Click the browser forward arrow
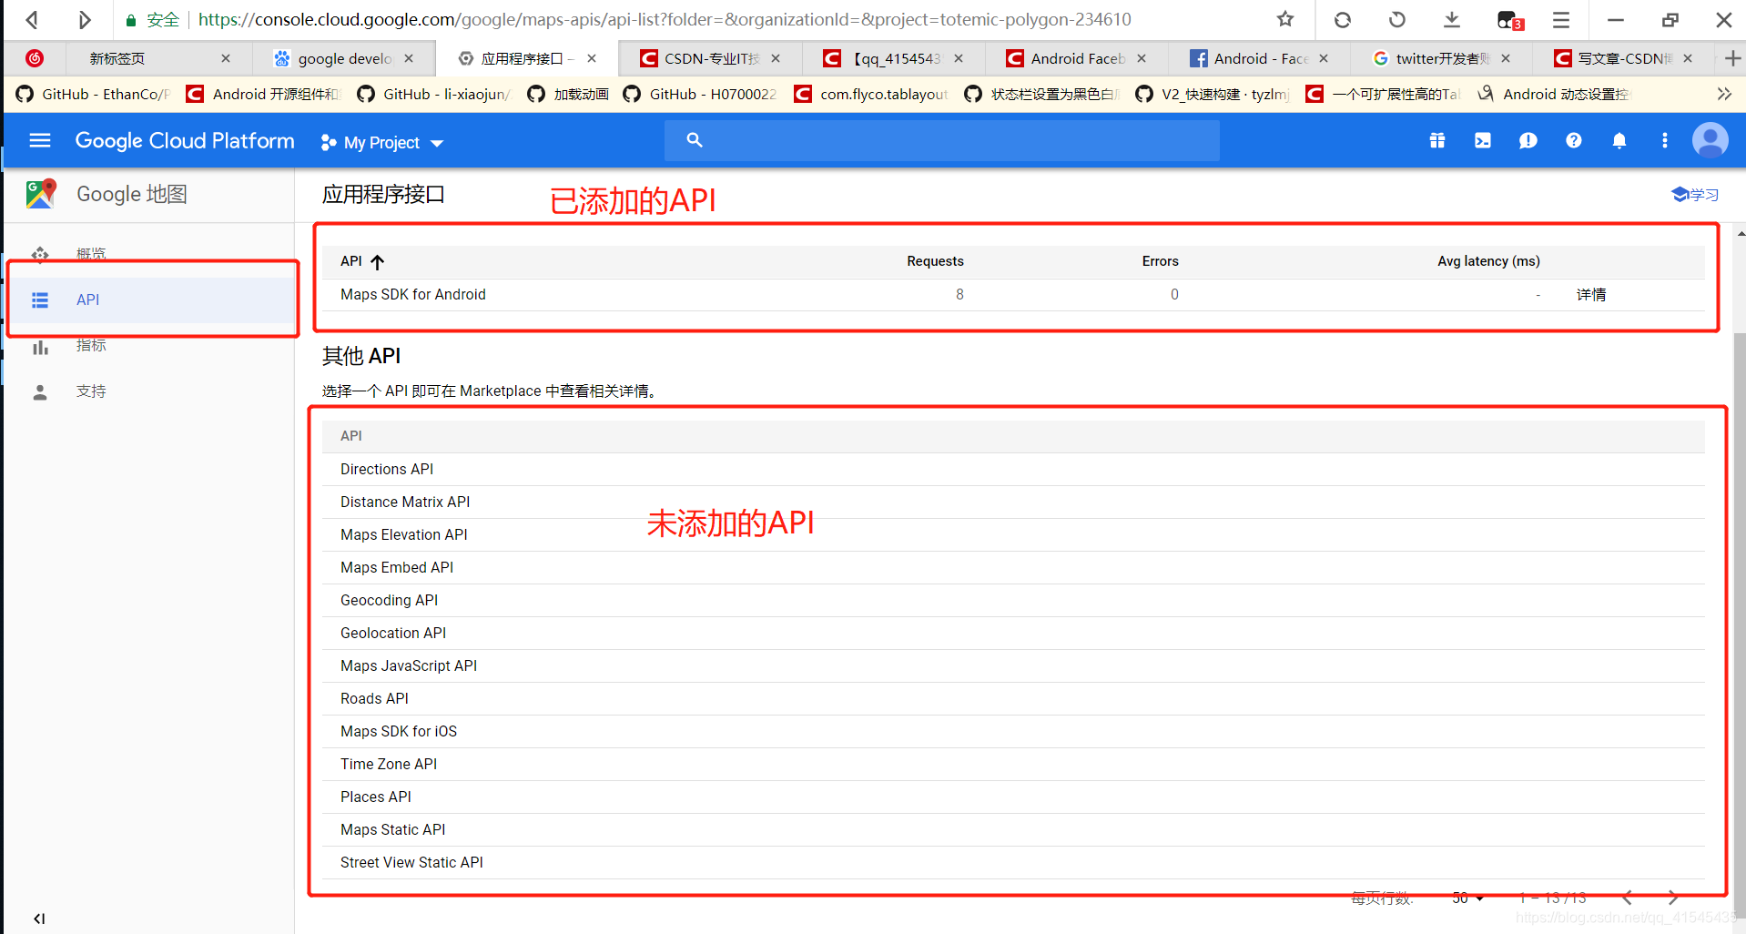Viewport: 1746px width, 934px height. (84, 19)
